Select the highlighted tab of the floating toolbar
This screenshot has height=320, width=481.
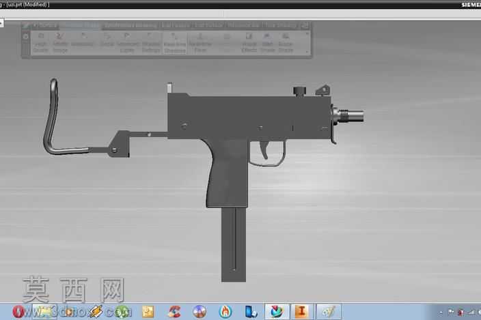(x=80, y=25)
